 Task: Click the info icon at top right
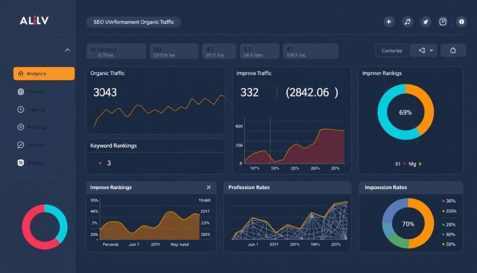462,21
